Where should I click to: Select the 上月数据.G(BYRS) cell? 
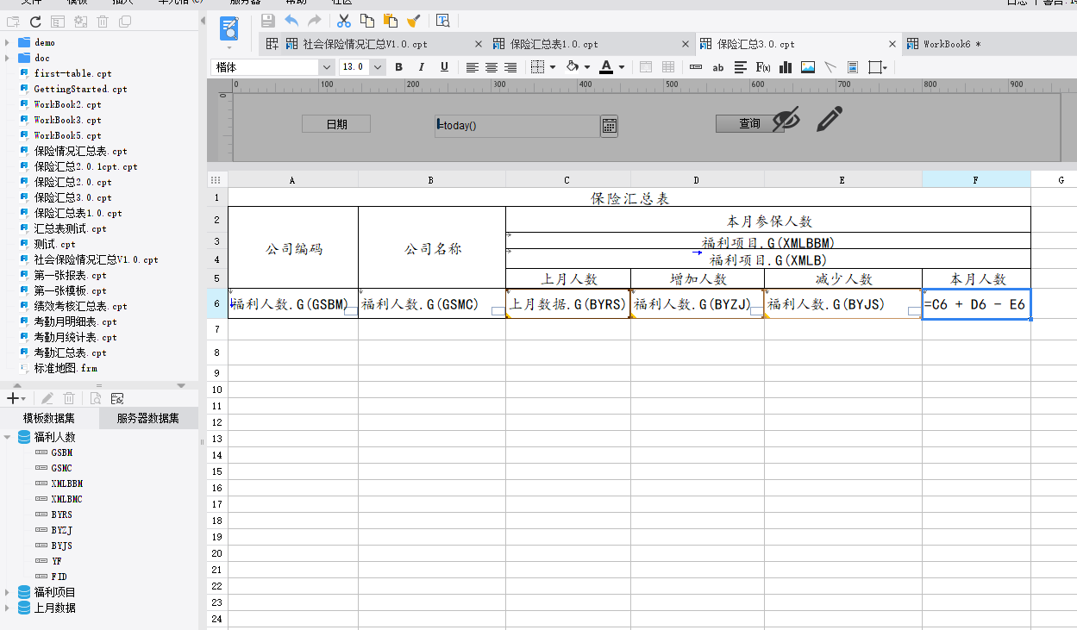click(568, 304)
